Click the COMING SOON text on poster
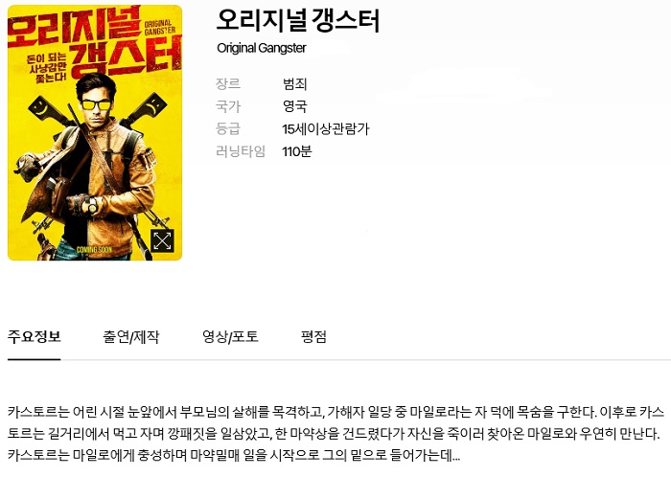671x500 pixels. (x=94, y=250)
